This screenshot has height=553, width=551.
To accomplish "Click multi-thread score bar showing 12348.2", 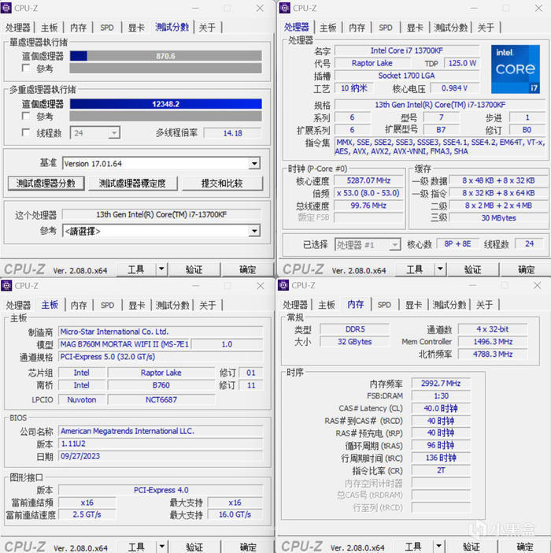I will 165,104.
